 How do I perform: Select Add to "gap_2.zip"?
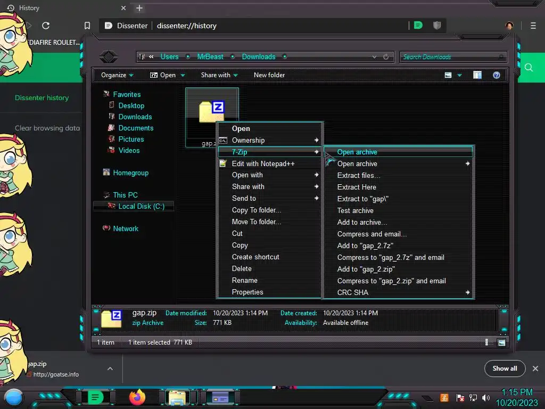click(399, 269)
